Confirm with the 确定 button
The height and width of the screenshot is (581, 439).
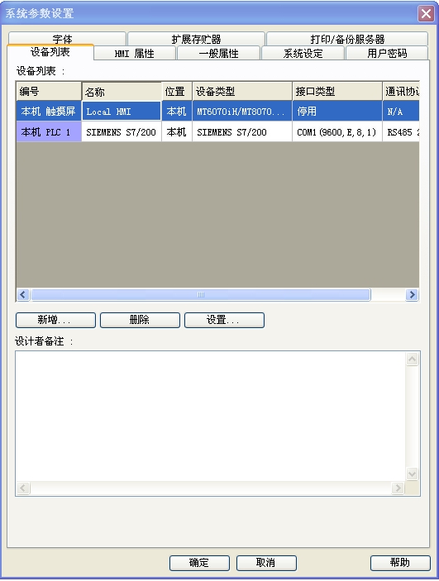click(x=199, y=563)
